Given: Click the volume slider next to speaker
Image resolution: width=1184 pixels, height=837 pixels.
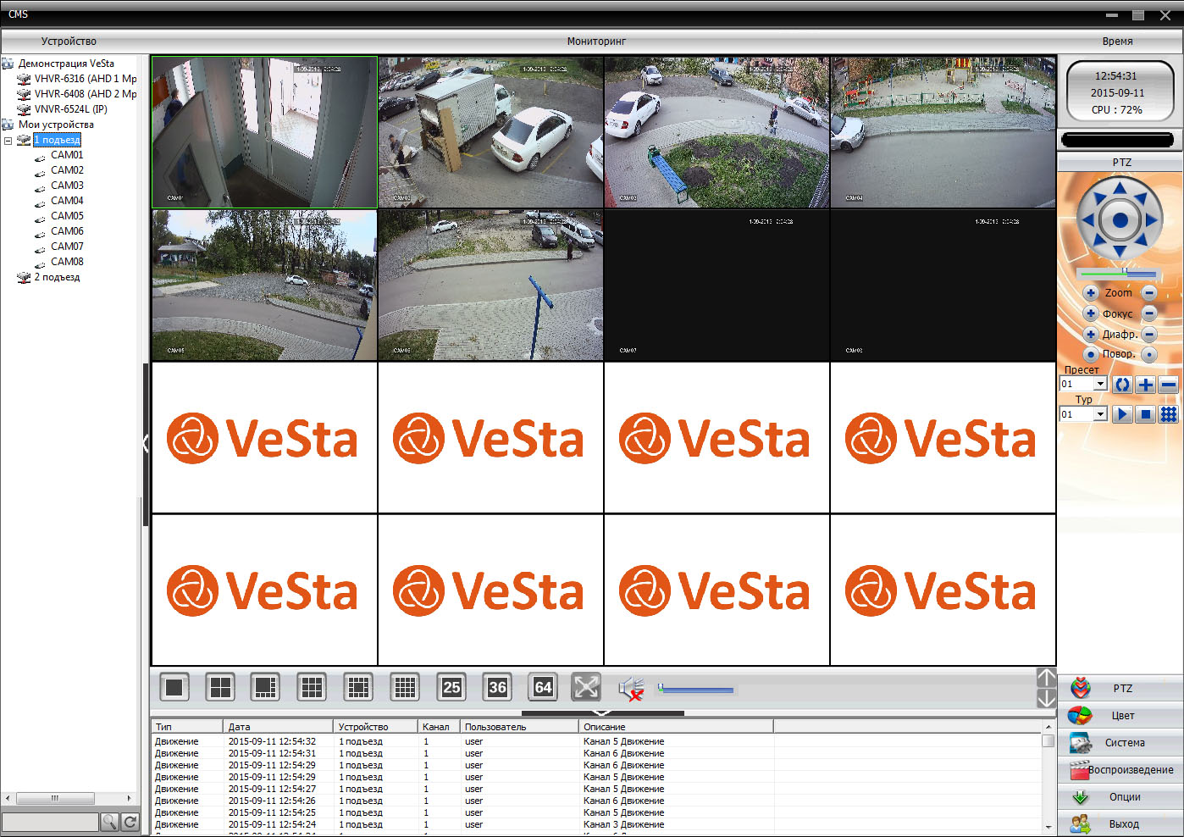Looking at the screenshot, I should pyautogui.click(x=696, y=690).
